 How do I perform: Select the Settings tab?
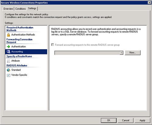tap(32, 9)
